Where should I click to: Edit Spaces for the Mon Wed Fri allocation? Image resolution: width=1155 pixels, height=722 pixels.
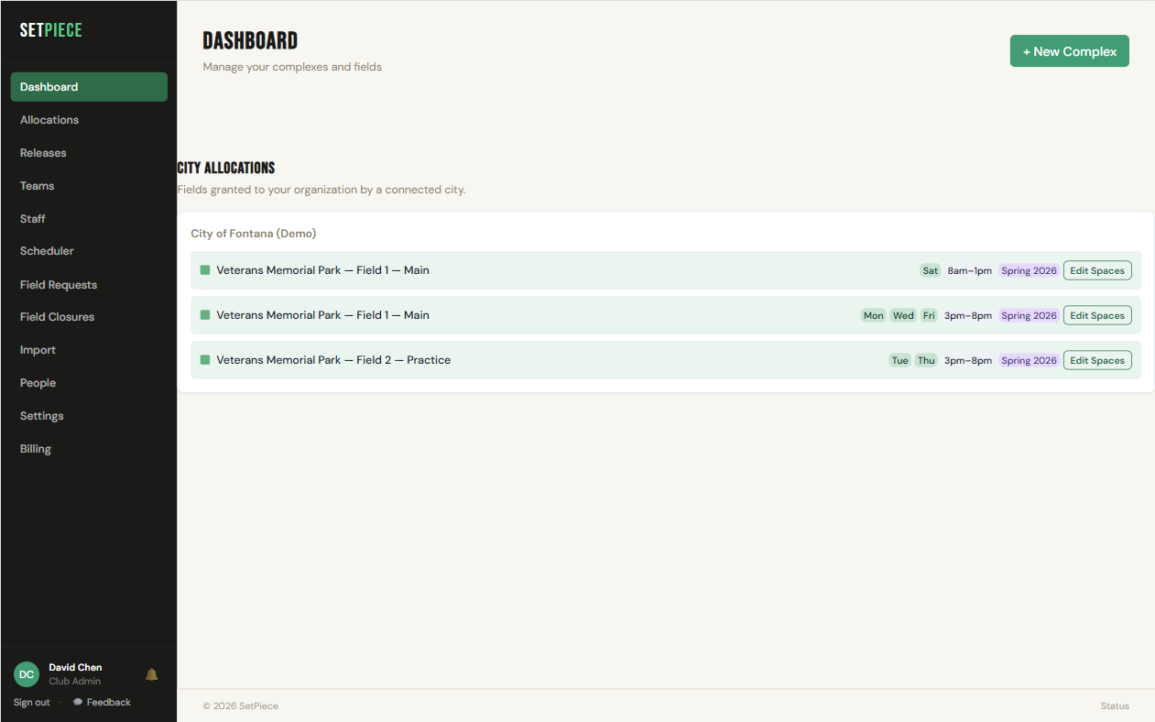pos(1097,315)
